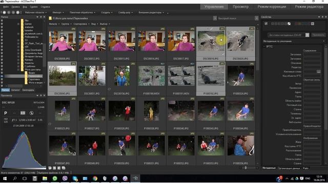Toggle easy-select marker beside Камера folder
Viewport: 328px width, 184px height.
tap(2, 60)
